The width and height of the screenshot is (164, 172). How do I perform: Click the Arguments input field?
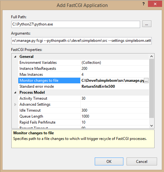coord(82,41)
